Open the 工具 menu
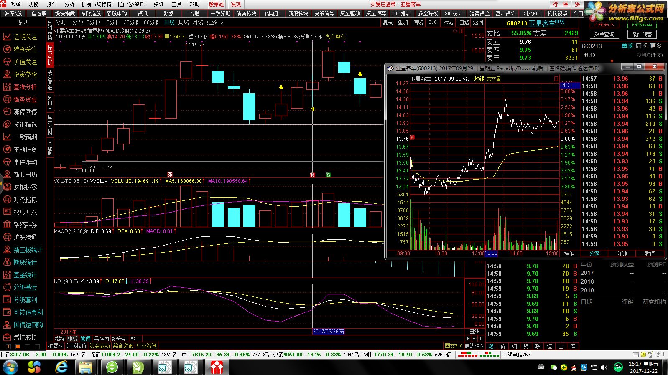Image resolution: width=668 pixels, height=375 pixels. coord(177,4)
